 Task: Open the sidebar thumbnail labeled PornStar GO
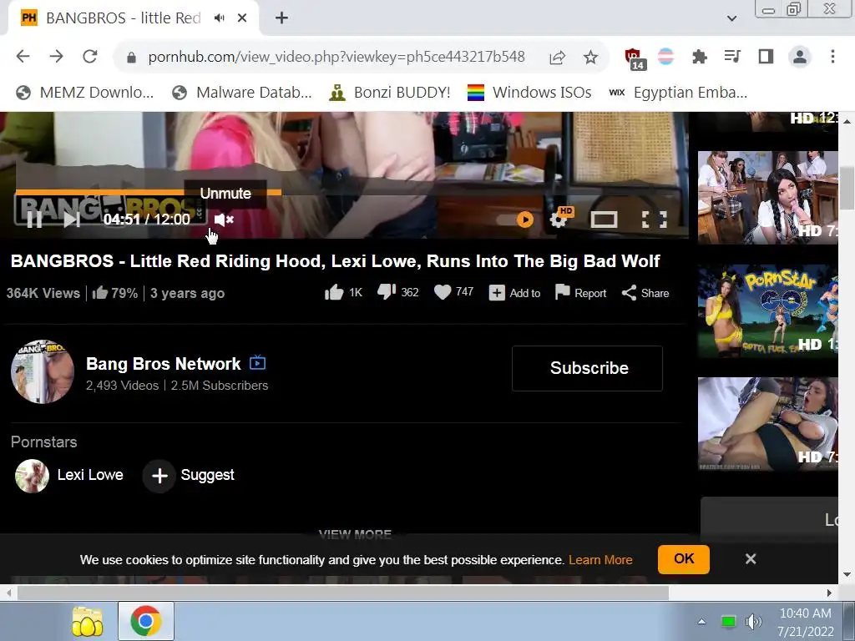[768, 310]
